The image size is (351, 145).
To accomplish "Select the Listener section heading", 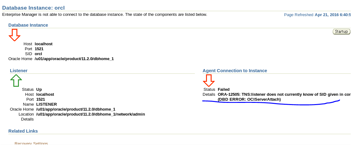I will 19,71.
